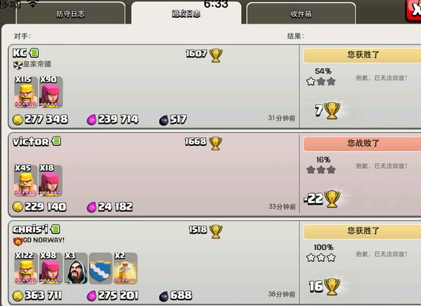Tap the clan castle shield troop icon

coord(101,268)
